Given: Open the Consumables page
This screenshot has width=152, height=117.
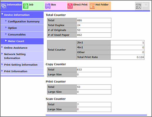Looking at the screenshot, I should tap(22, 35).
